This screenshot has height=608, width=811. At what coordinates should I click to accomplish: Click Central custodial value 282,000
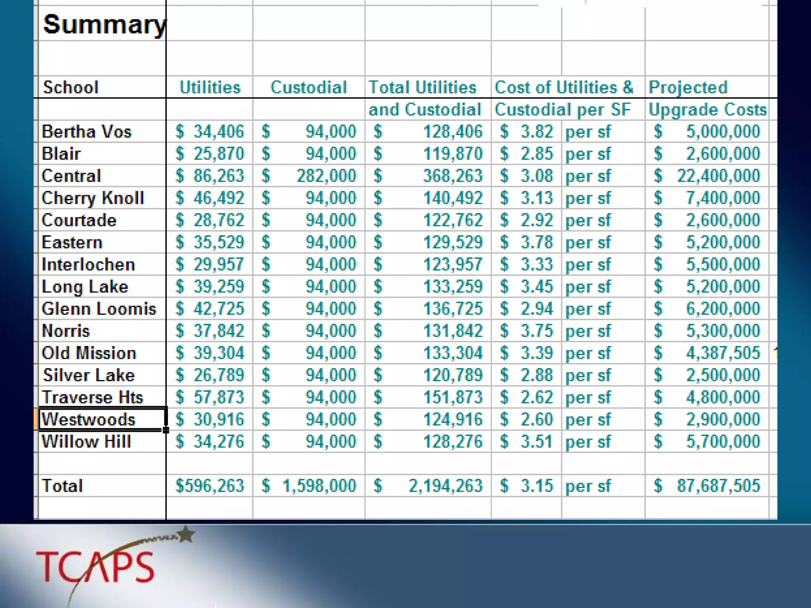(326, 176)
